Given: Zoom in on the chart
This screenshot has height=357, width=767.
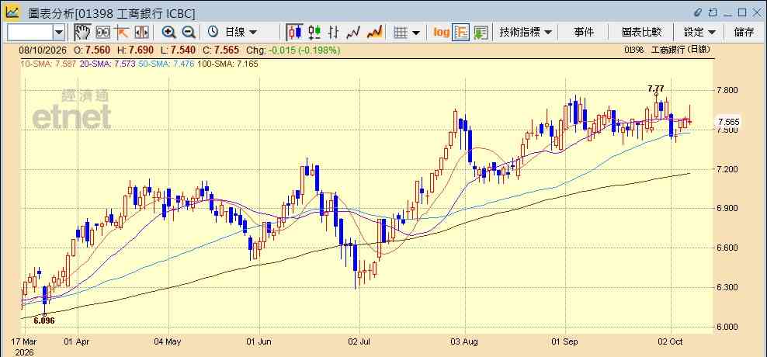Looking at the screenshot, I should [x=168, y=33].
